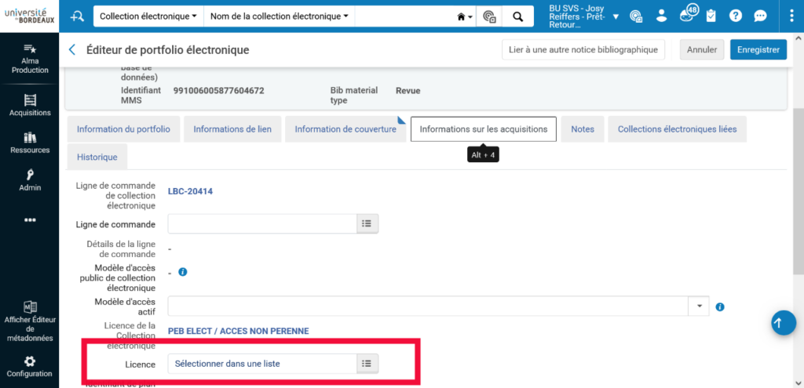Open the user profile icon
The image size is (804, 388).
(662, 16)
